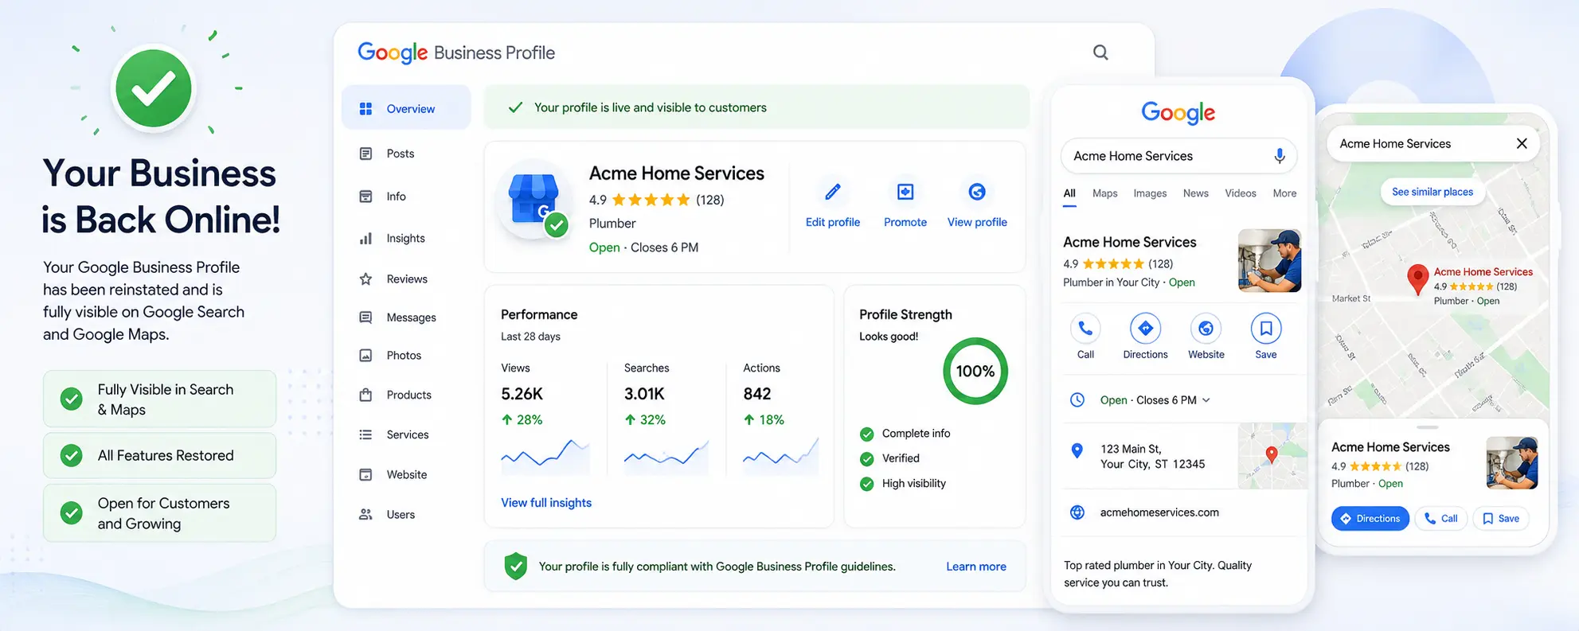
Task: Open the View full insights link
Action: point(546,503)
